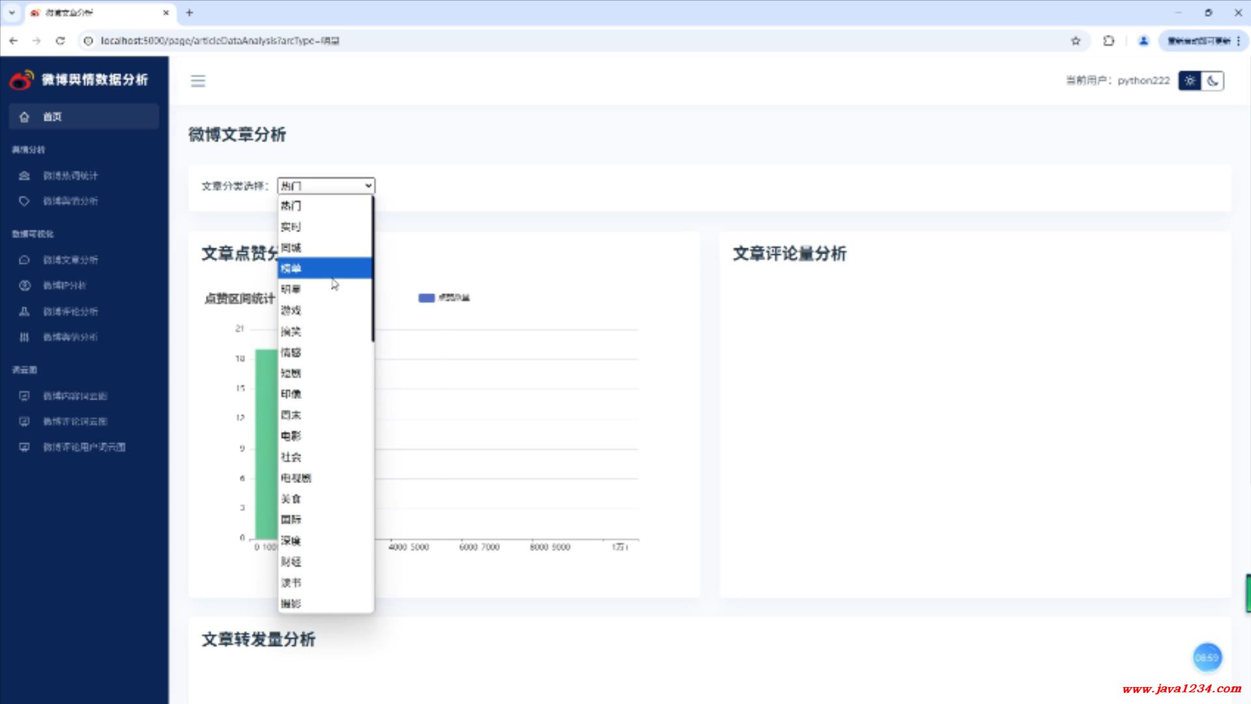Switch to dark mode moon toggle

click(1213, 81)
